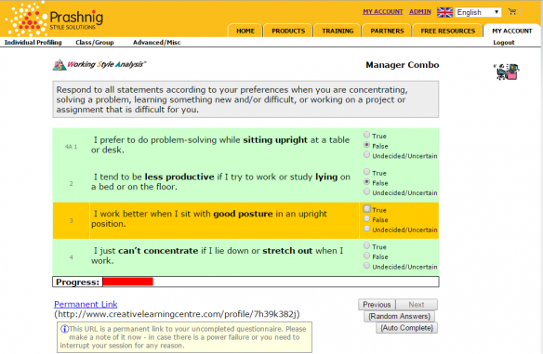The width and height of the screenshot is (543, 354).
Task: Open Individual Profiling submenu
Action: 33,42
